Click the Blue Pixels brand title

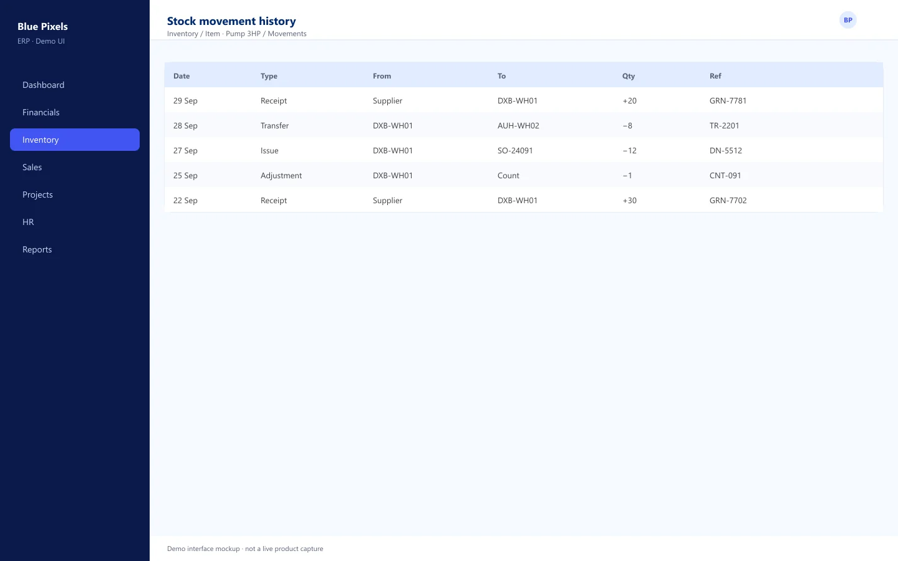pos(42,26)
